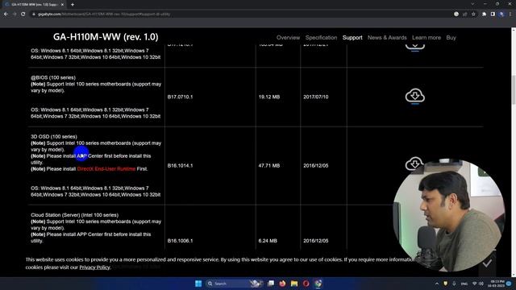The image size is (516, 290).
Task: Accept cookies with the checkmark button
Action: point(487,263)
